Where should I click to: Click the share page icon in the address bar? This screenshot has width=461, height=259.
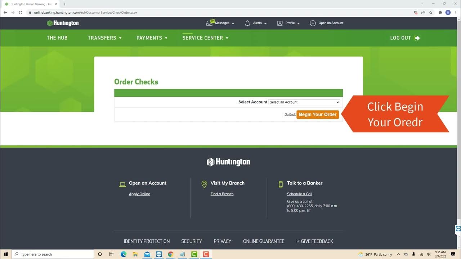pyautogui.click(x=423, y=12)
